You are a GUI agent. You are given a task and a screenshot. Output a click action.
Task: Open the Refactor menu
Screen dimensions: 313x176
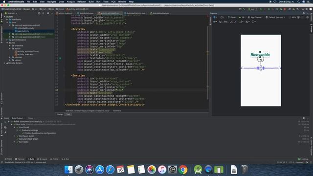(x=82, y=1)
